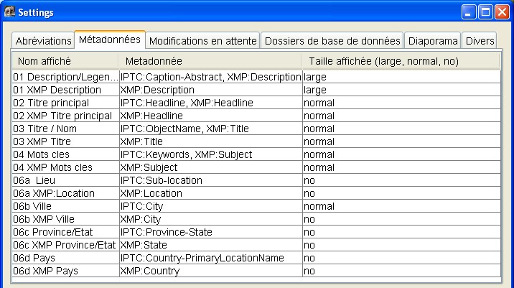Select the 06b XMP Ville cell
This screenshot has height=288, width=514.
65,219
